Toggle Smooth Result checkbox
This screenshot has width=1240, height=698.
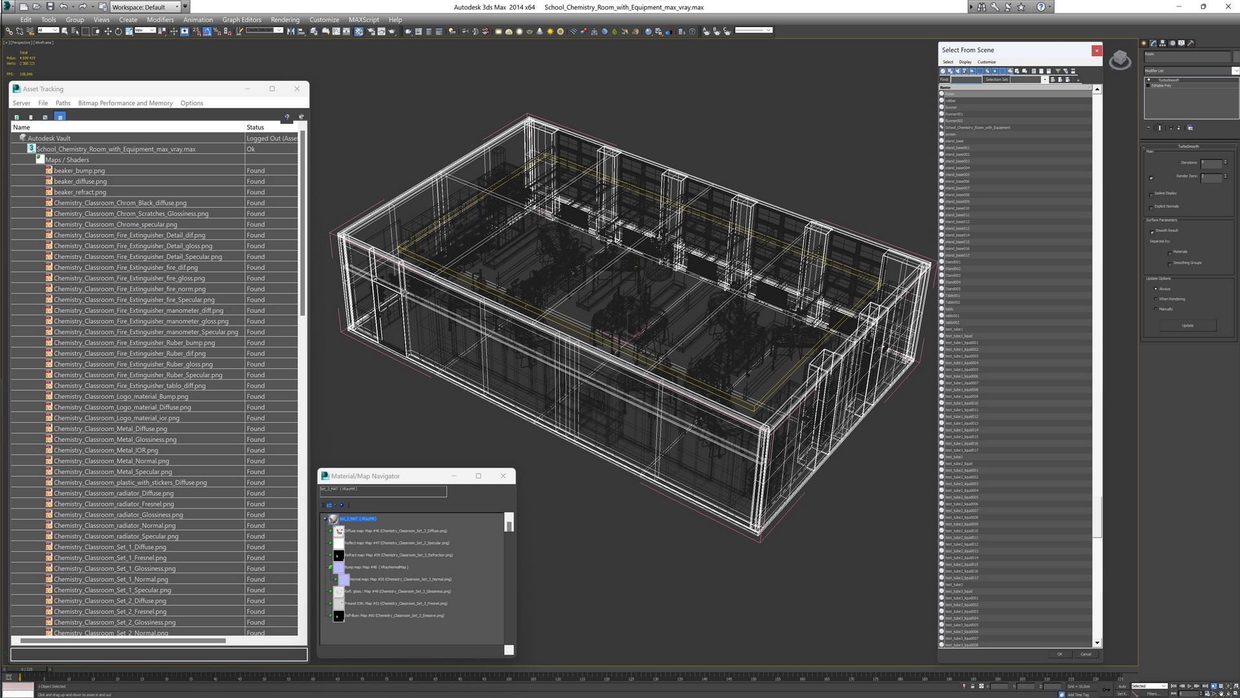[x=1152, y=231]
